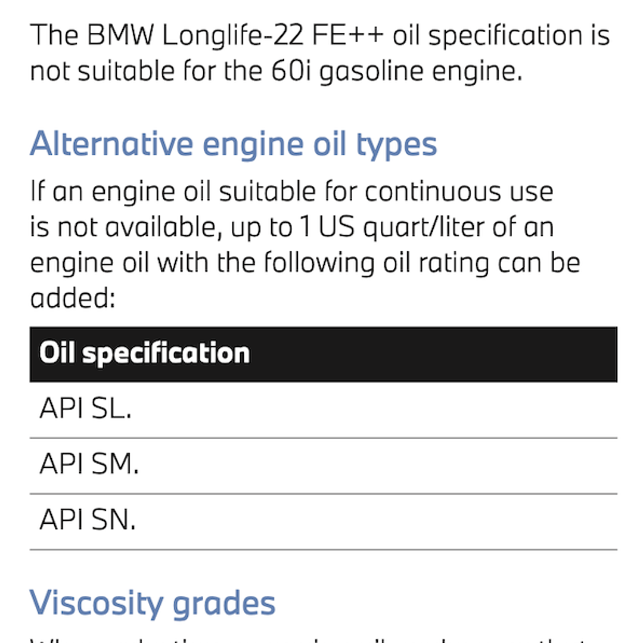
Task: Click the word 'added:' before the table
Action: point(72,299)
